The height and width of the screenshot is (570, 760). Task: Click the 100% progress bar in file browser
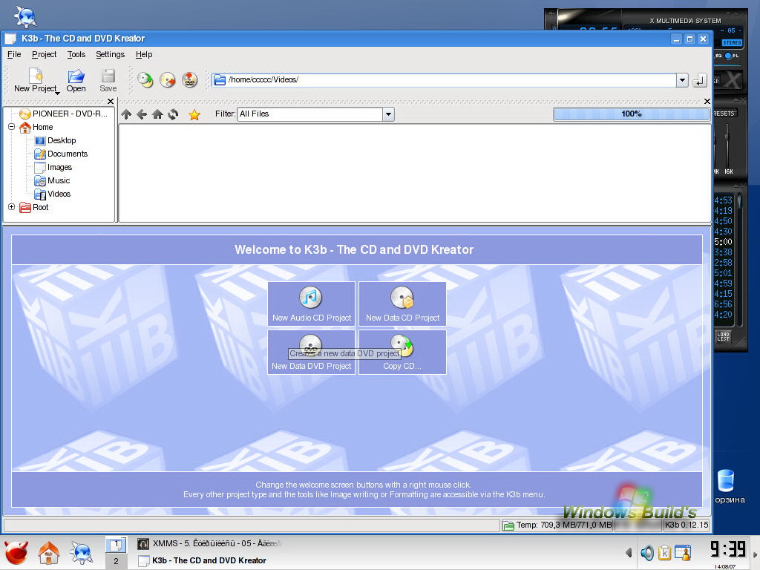631,114
